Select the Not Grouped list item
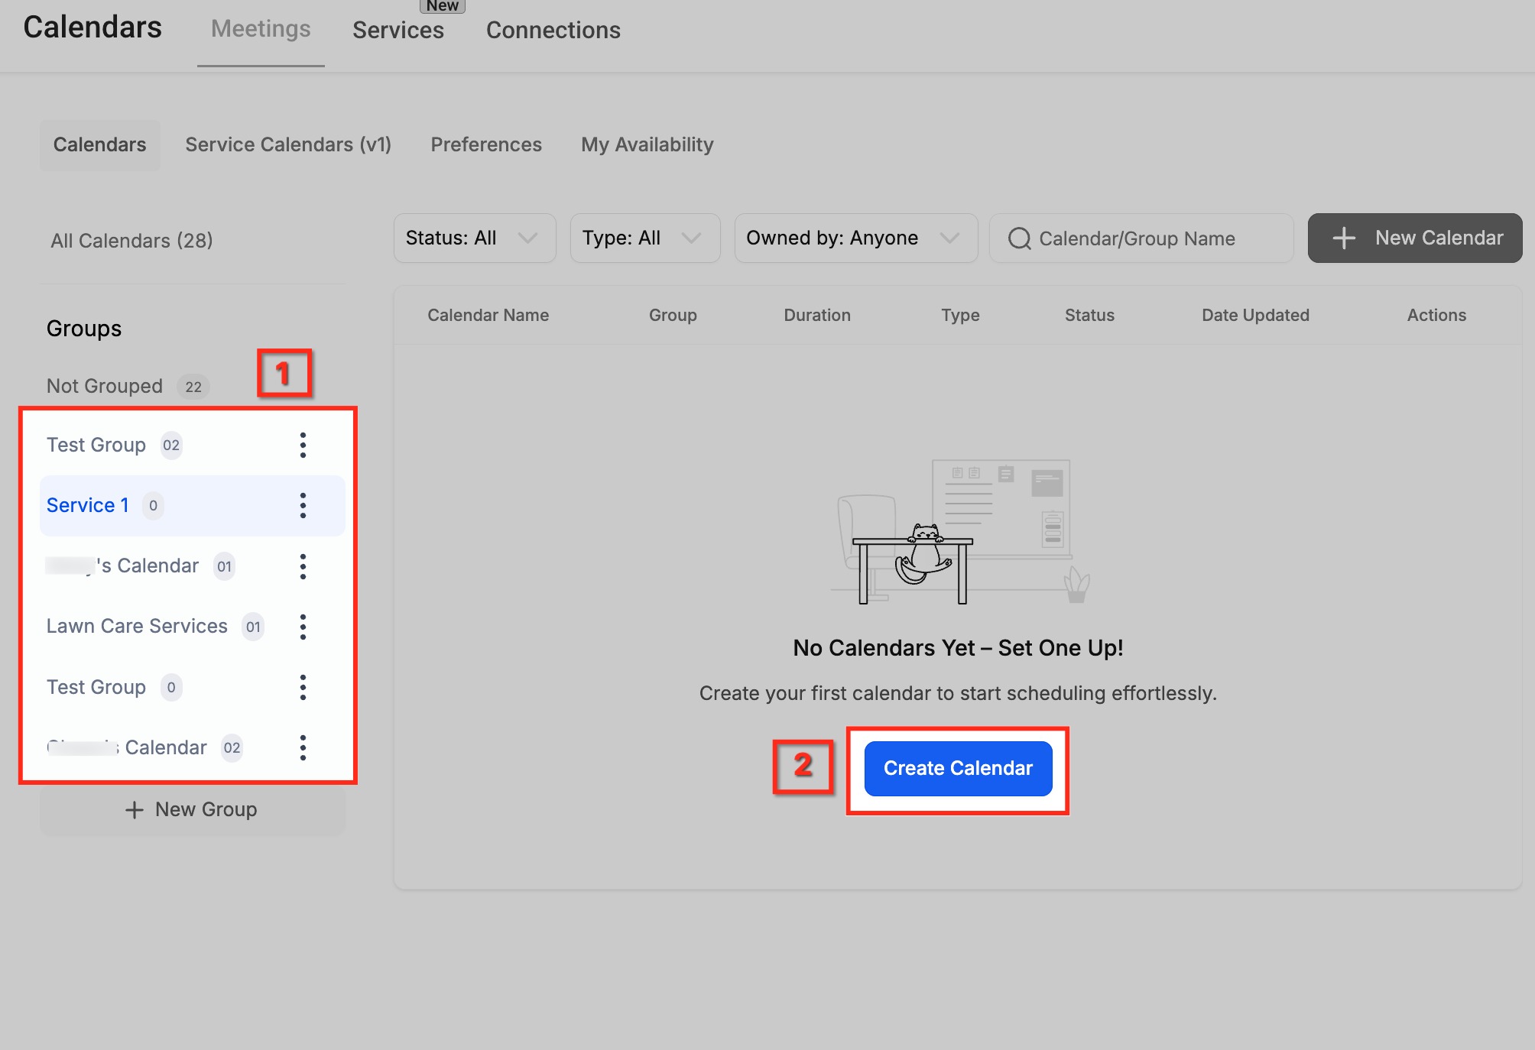This screenshot has width=1535, height=1050. 105,386
